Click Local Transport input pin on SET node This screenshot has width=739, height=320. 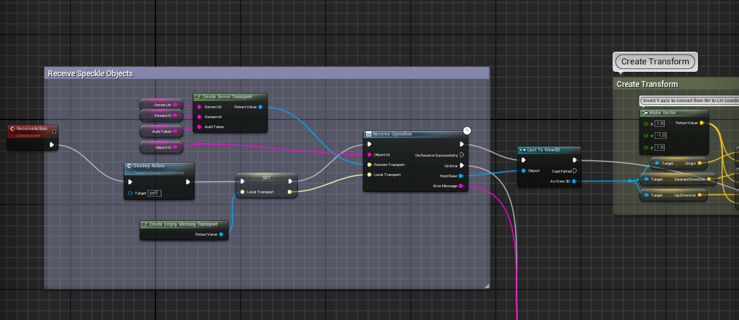coord(243,191)
